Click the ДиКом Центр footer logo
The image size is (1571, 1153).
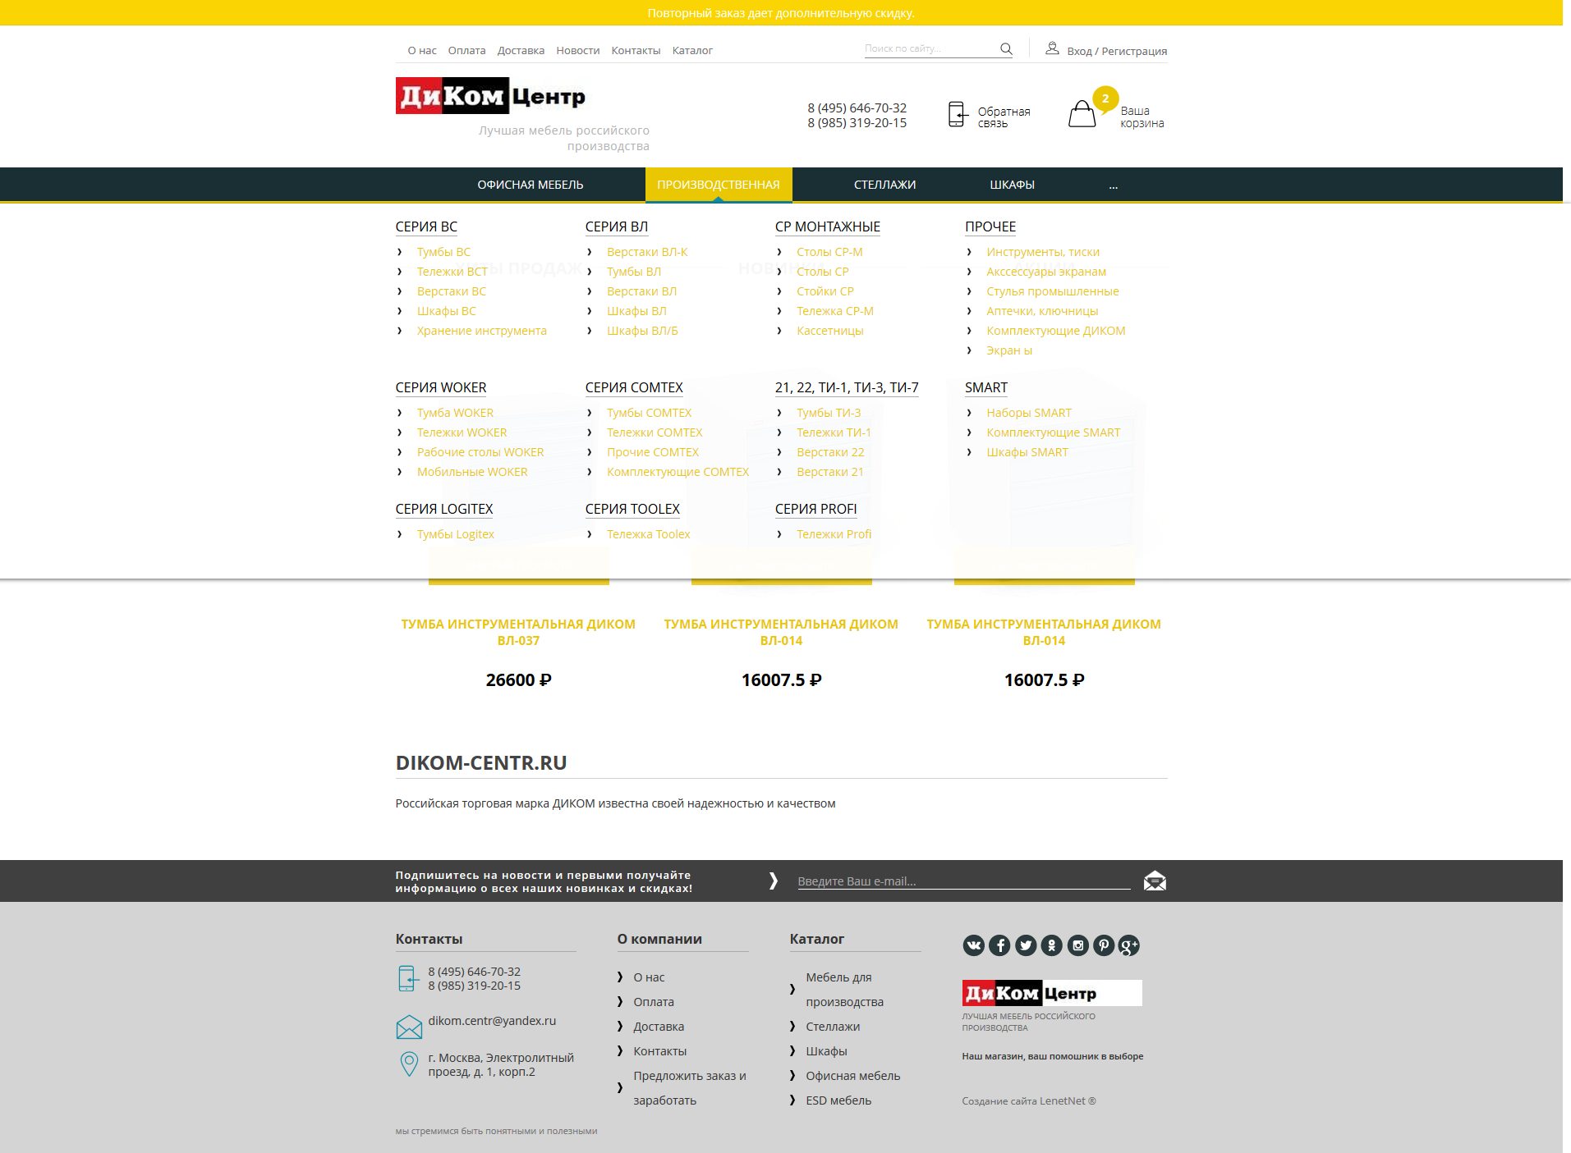(x=1052, y=993)
